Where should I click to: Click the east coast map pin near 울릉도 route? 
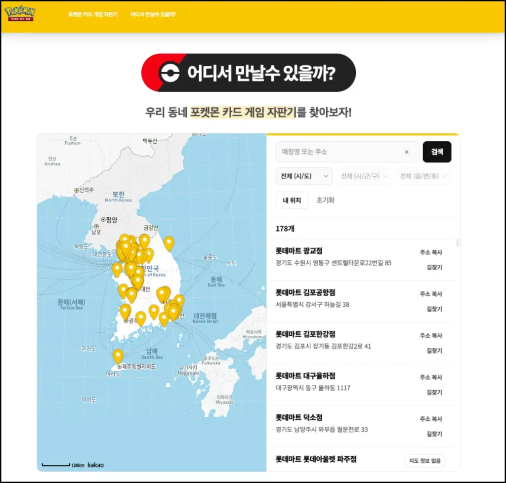[x=169, y=243]
